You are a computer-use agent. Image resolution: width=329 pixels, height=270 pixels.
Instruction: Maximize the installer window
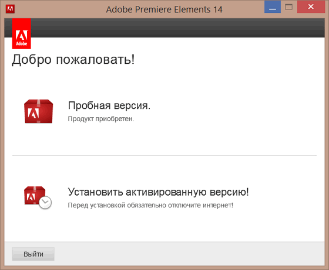tap(288, 7)
